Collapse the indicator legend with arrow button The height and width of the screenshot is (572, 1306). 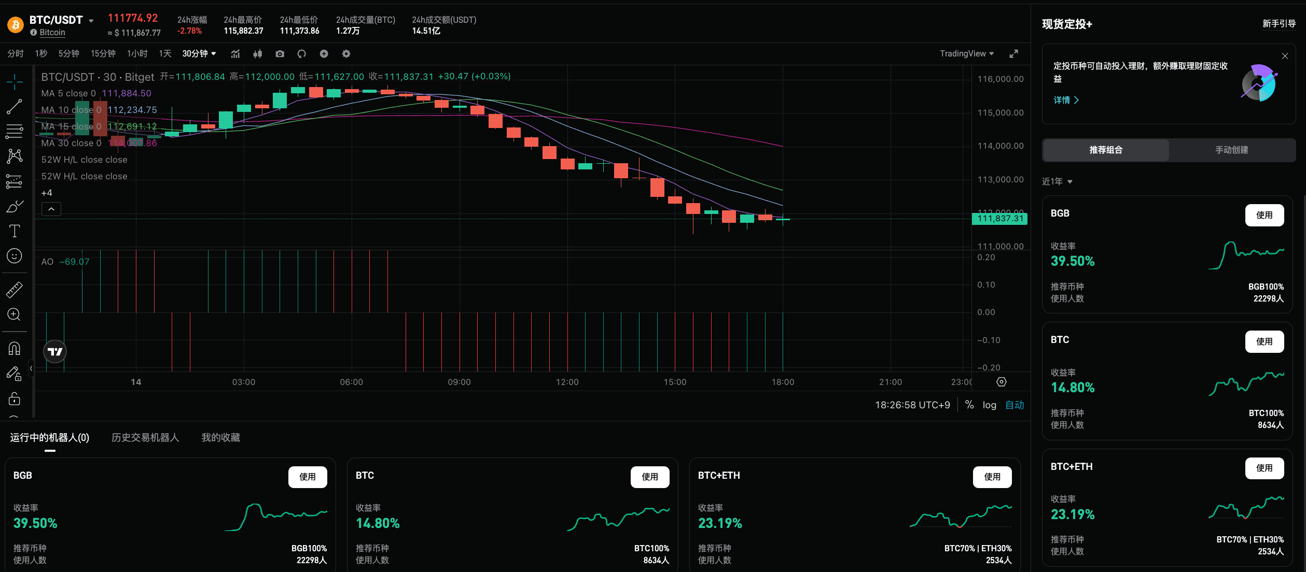tap(51, 209)
